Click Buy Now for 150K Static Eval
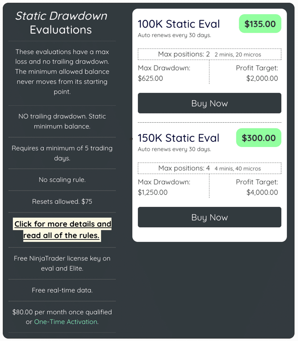This screenshot has height=341, width=298. point(209,217)
